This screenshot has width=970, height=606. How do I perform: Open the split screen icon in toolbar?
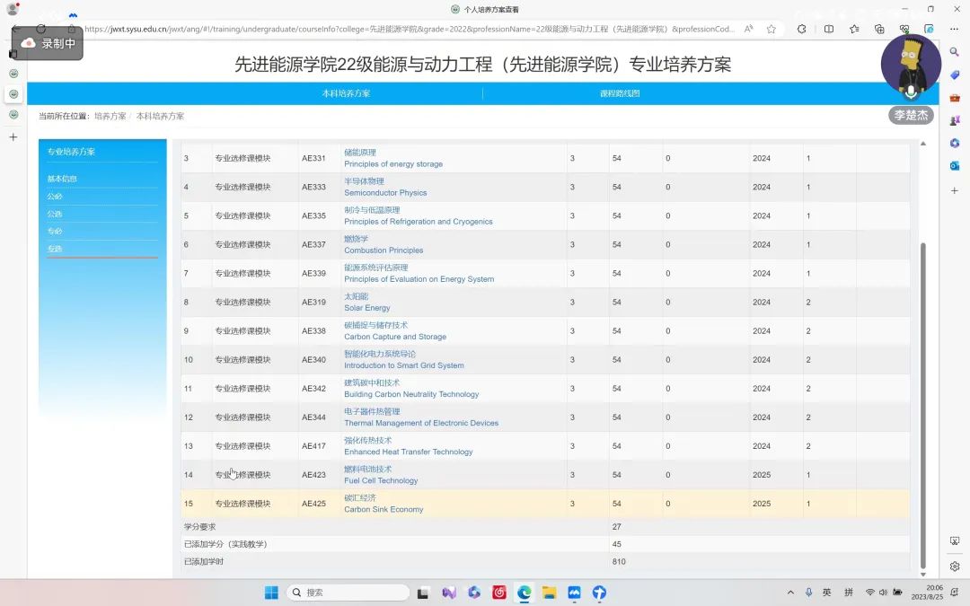(828, 29)
